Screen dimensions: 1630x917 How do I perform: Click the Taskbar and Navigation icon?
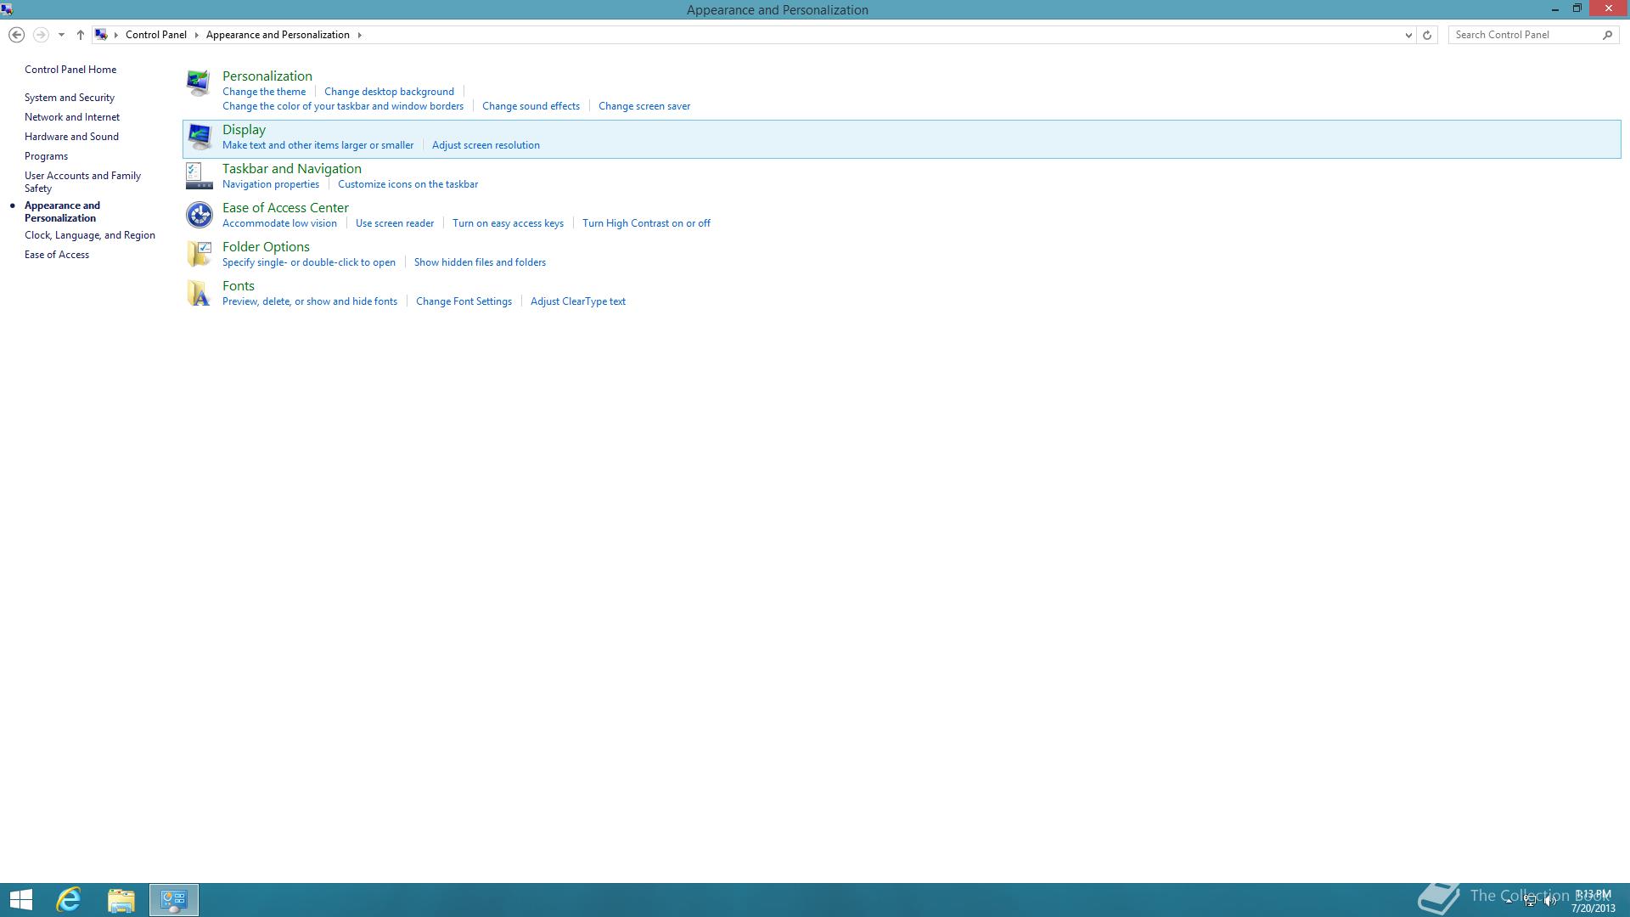click(199, 176)
